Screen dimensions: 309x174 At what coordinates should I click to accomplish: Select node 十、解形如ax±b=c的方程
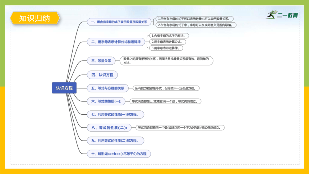119,154
